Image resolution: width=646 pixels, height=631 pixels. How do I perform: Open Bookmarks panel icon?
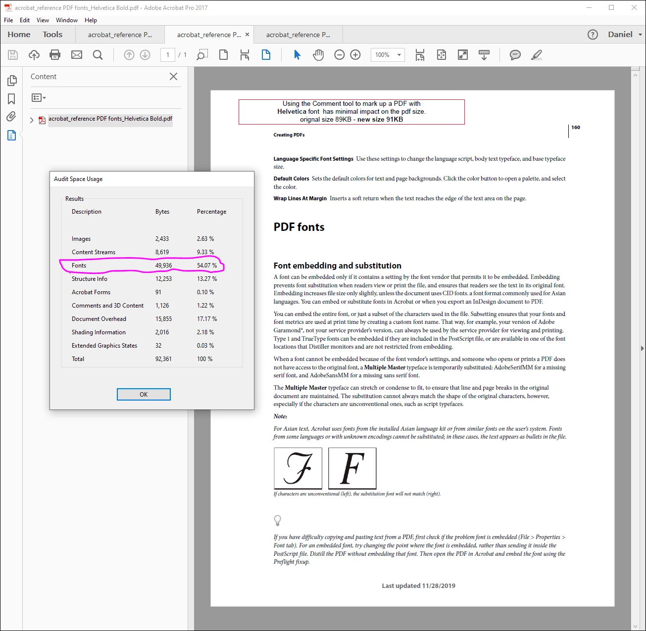click(11, 99)
